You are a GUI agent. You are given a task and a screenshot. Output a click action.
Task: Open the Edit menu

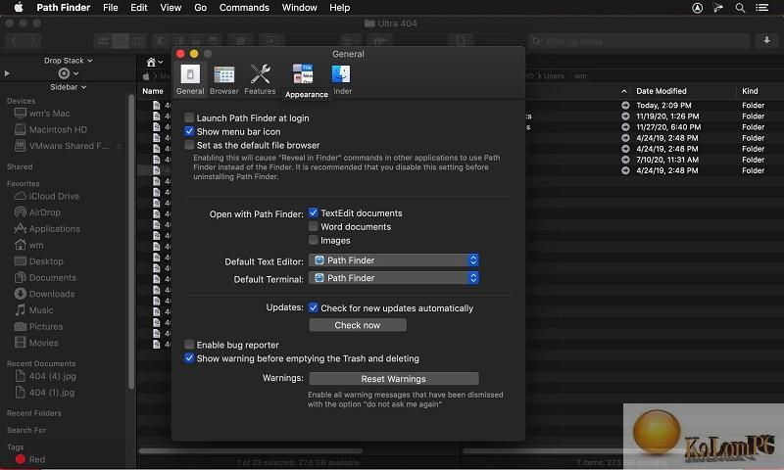[x=139, y=8]
